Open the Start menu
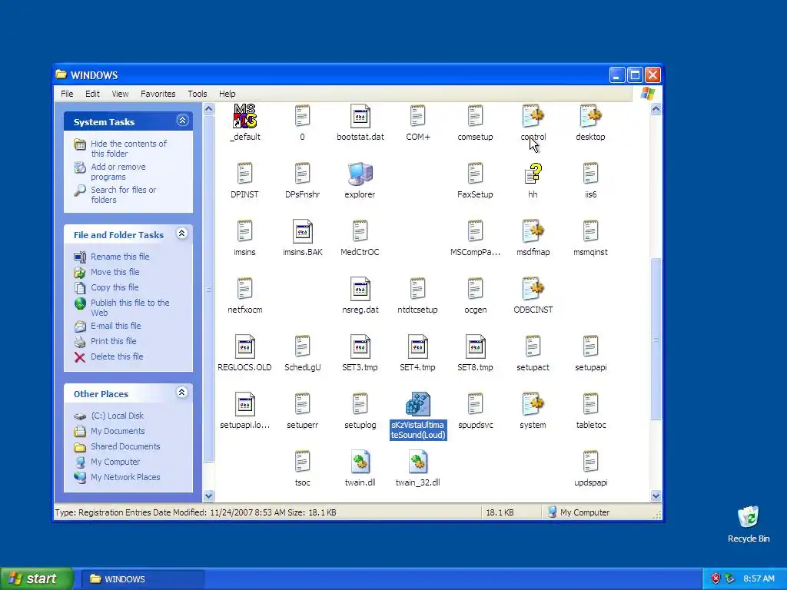 click(36, 579)
